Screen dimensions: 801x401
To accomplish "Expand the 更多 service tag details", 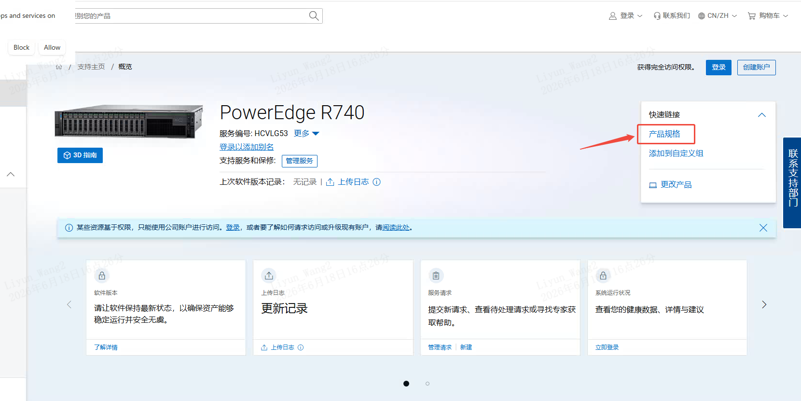I will click(306, 134).
